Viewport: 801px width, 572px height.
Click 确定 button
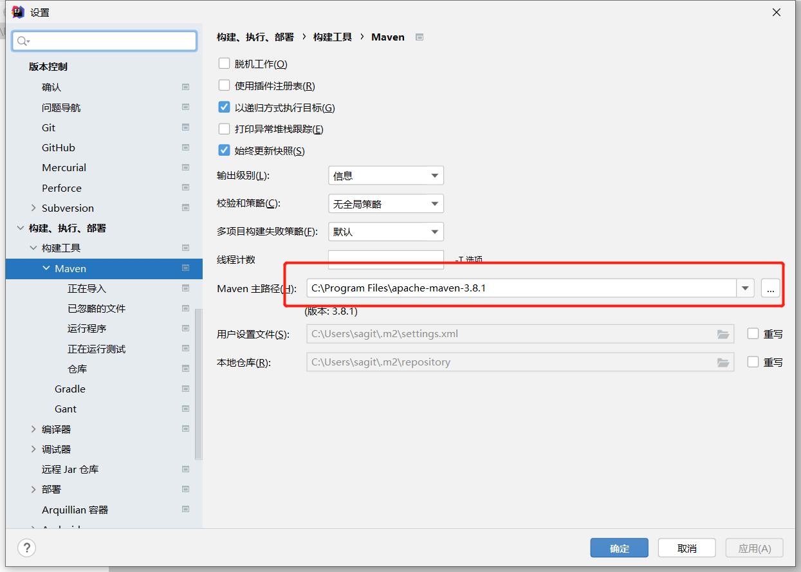click(620, 548)
